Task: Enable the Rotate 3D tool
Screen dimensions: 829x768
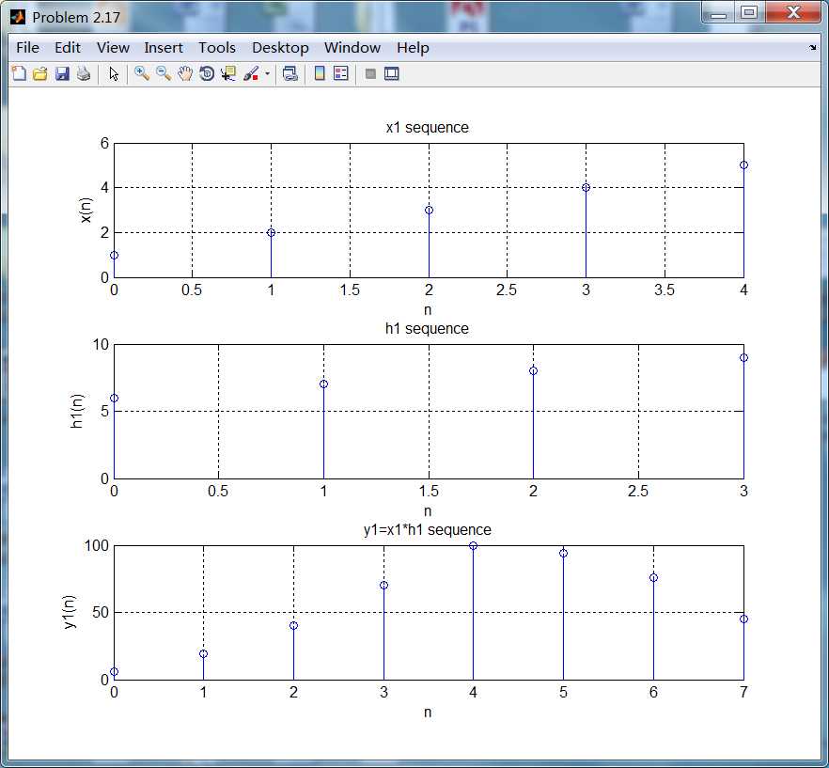Action: pos(207,73)
